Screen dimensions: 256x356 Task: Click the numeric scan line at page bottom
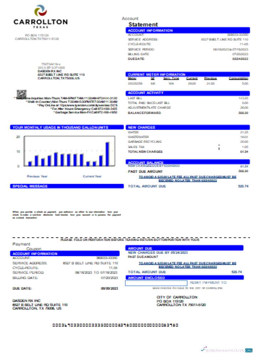(x=116, y=325)
